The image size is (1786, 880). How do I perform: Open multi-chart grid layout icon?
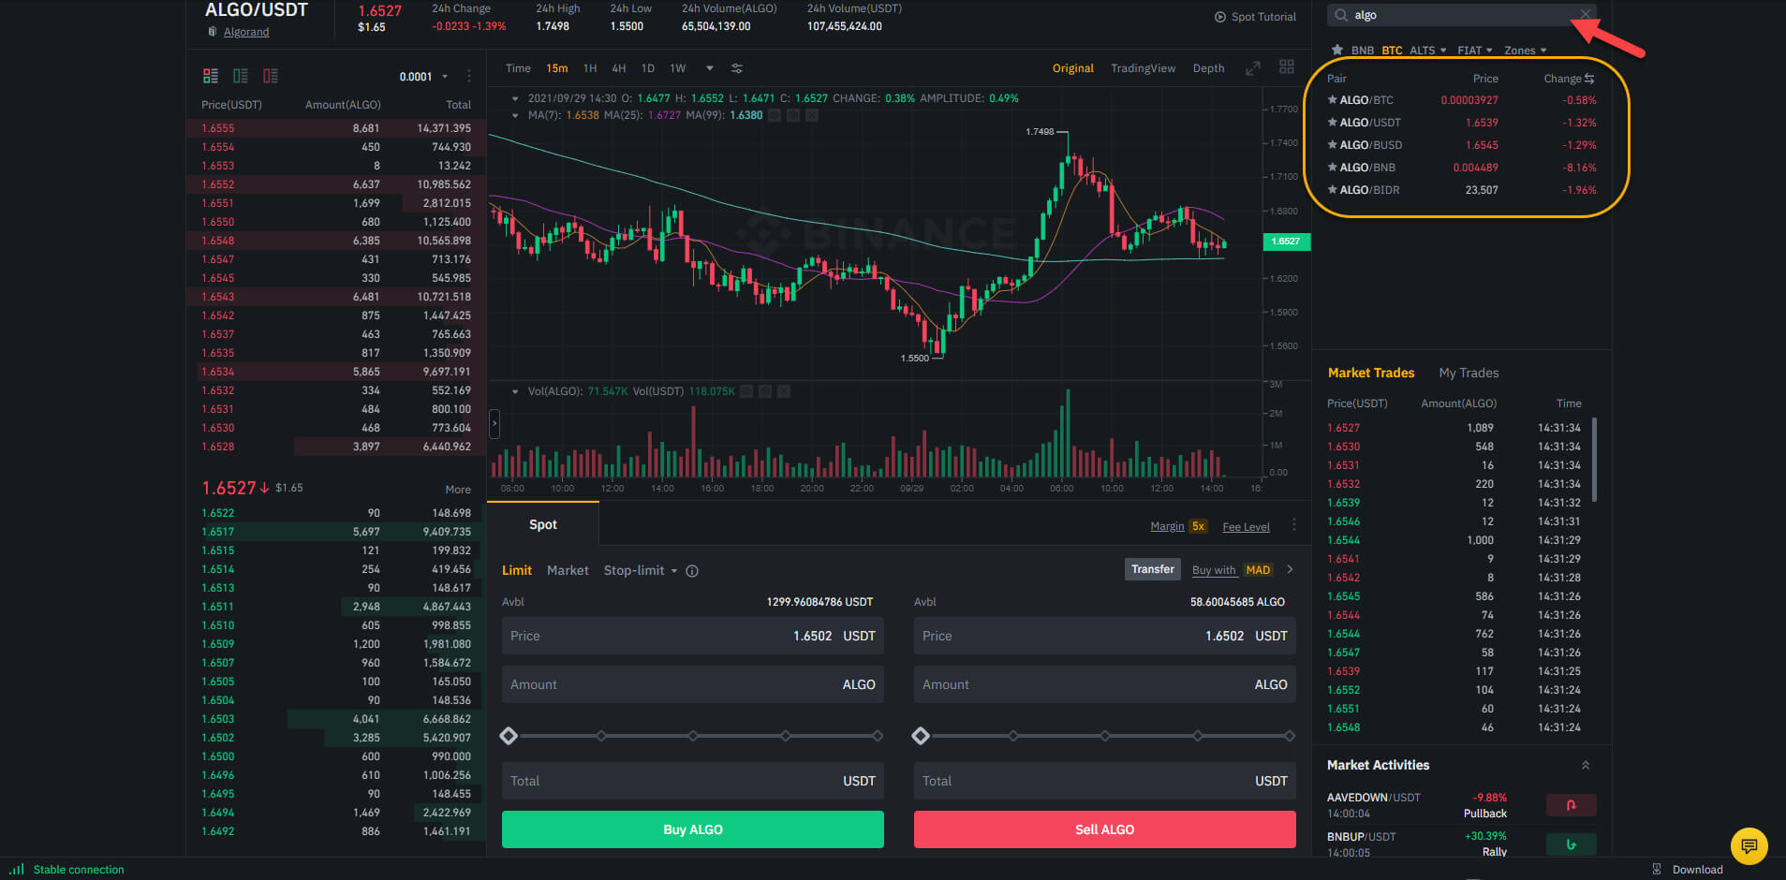(1287, 66)
